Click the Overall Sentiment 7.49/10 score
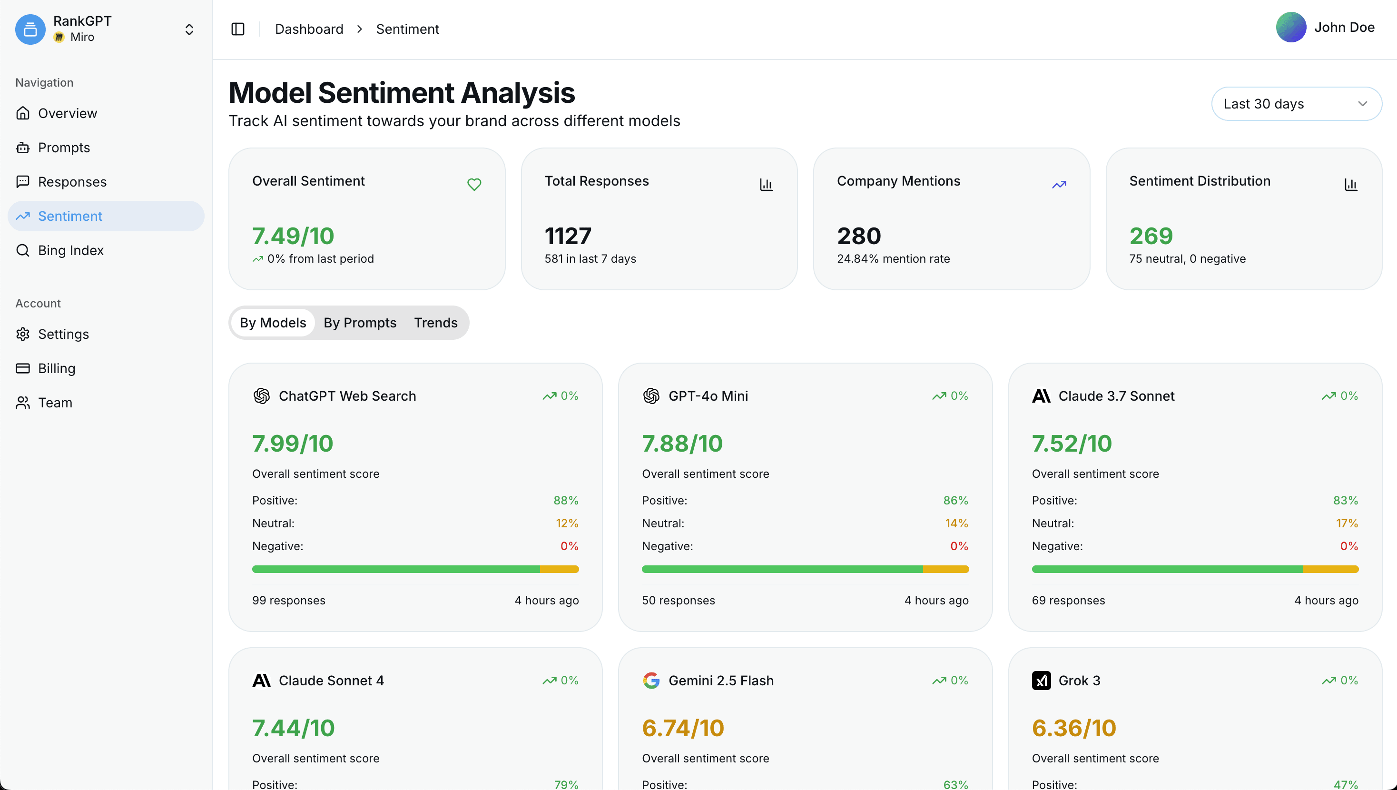1397x790 pixels. (293, 236)
